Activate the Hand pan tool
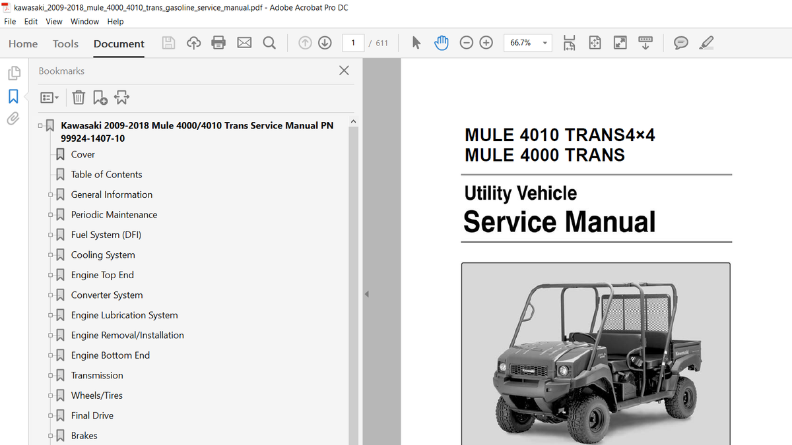792x445 pixels. (441, 43)
